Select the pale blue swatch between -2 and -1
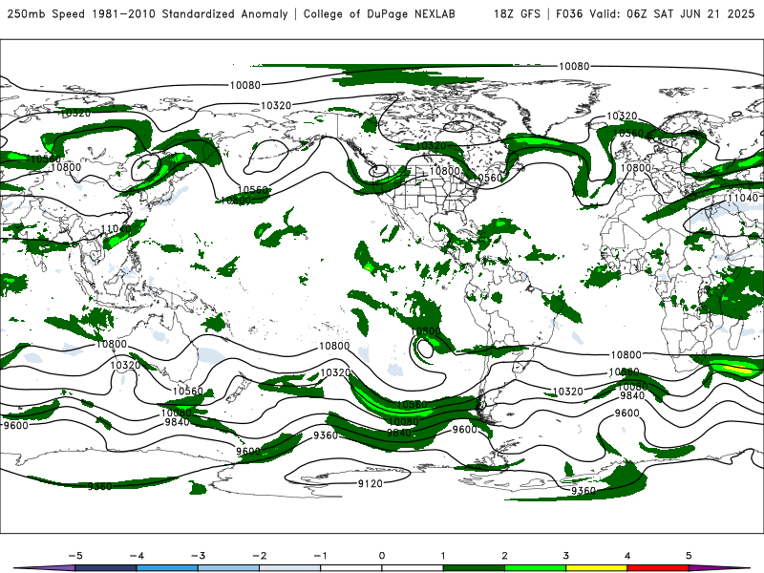Image resolution: width=764 pixels, height=573 pixels. tap(289, 568)
